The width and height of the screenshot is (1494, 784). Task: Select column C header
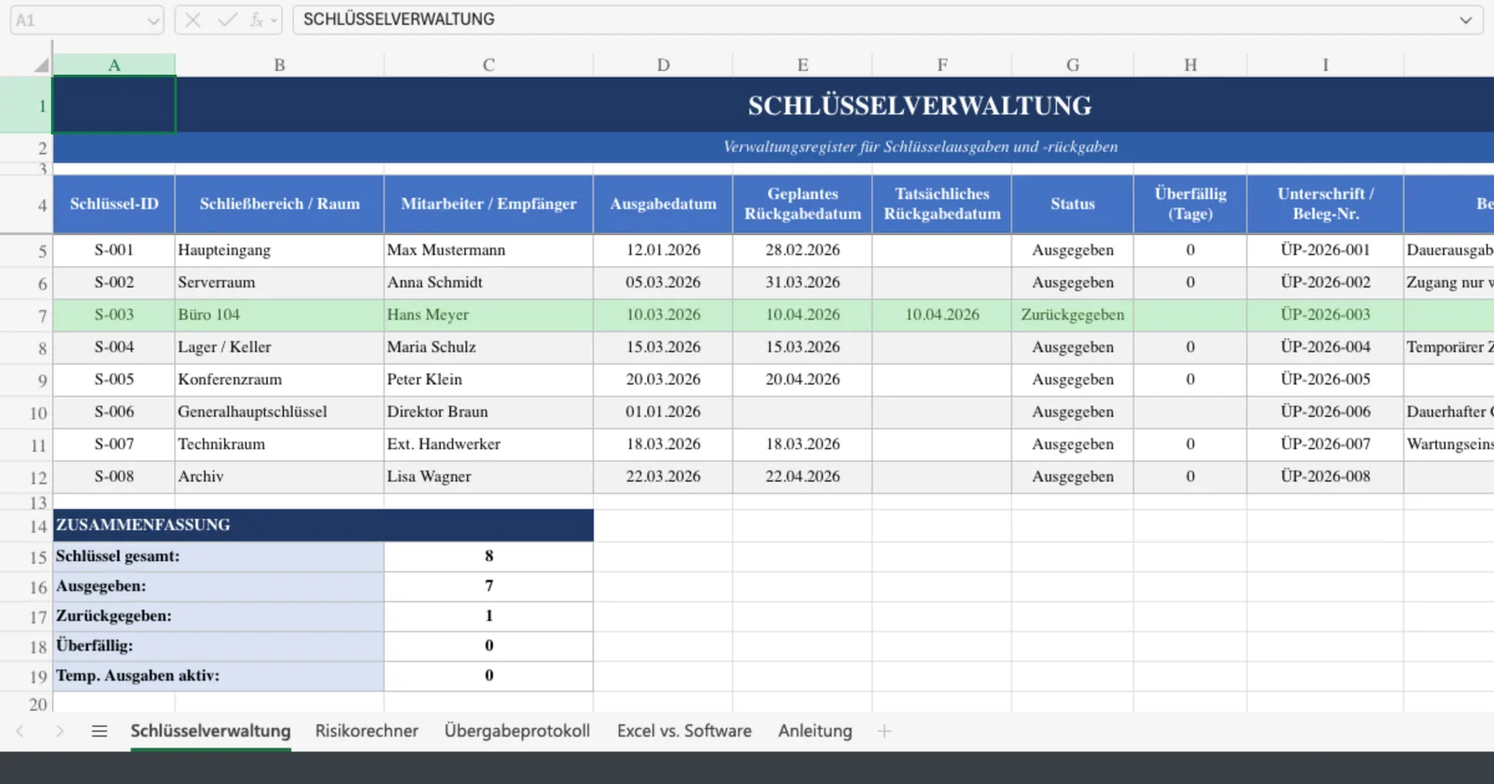click(488, 65)
